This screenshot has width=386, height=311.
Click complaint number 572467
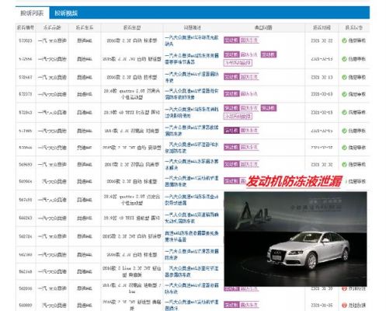(x=26, y=77)
